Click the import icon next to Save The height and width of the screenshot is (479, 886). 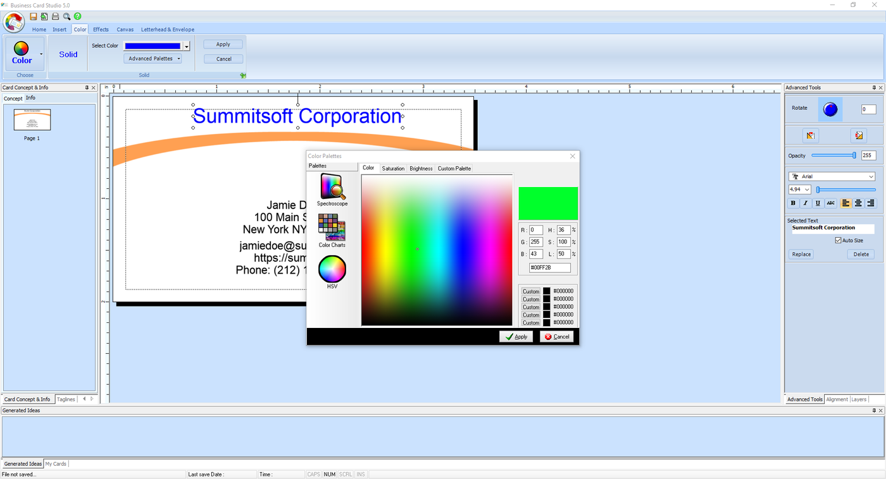pos(44,16)
